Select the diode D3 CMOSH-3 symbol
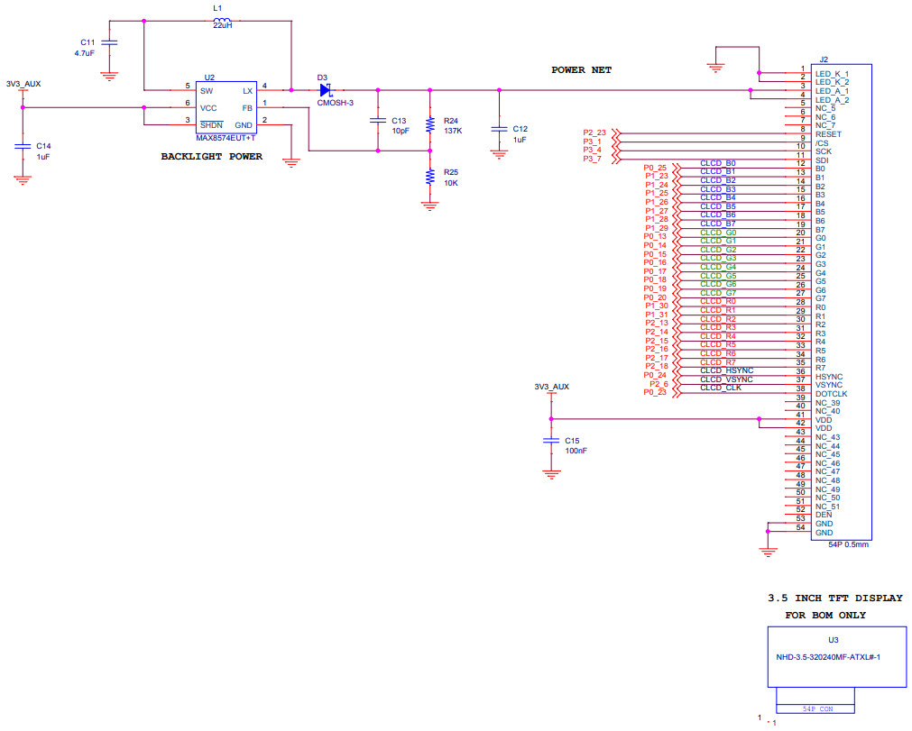912x731 pixels. [327, 90]
